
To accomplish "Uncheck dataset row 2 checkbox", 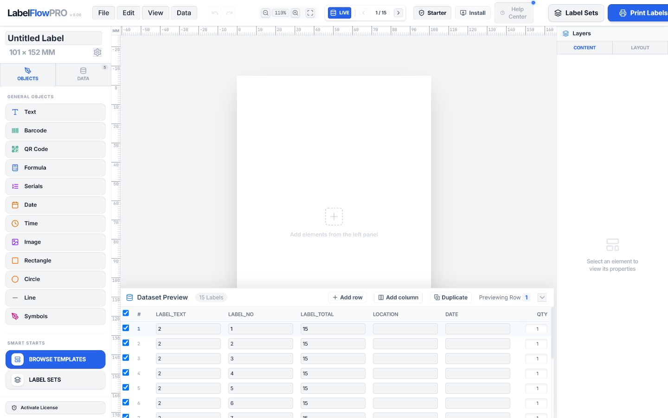I will coord(126,343).
